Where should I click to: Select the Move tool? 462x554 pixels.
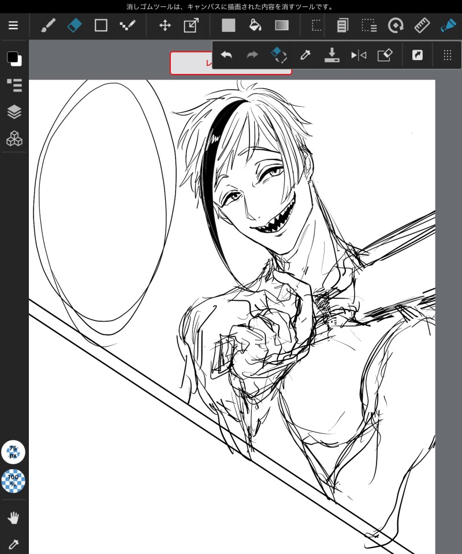(165, 25)
